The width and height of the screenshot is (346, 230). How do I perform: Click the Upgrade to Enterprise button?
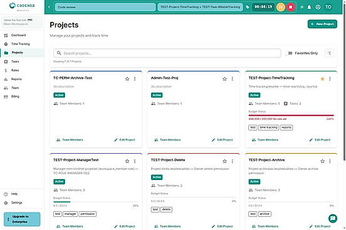coord(22,219)
